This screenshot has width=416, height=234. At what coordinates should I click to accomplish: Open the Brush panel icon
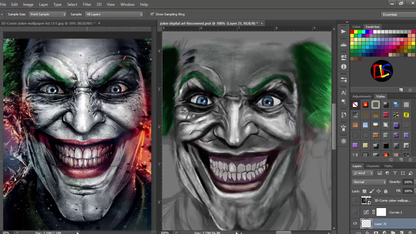(344, 128)
